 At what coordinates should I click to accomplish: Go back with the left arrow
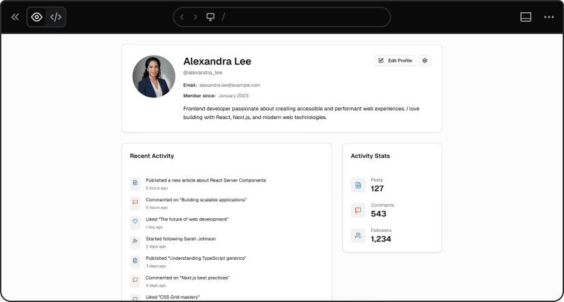(x=182, y=17)
